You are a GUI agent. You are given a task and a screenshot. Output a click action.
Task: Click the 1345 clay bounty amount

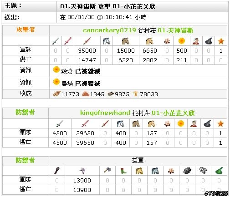pos(97,94)
